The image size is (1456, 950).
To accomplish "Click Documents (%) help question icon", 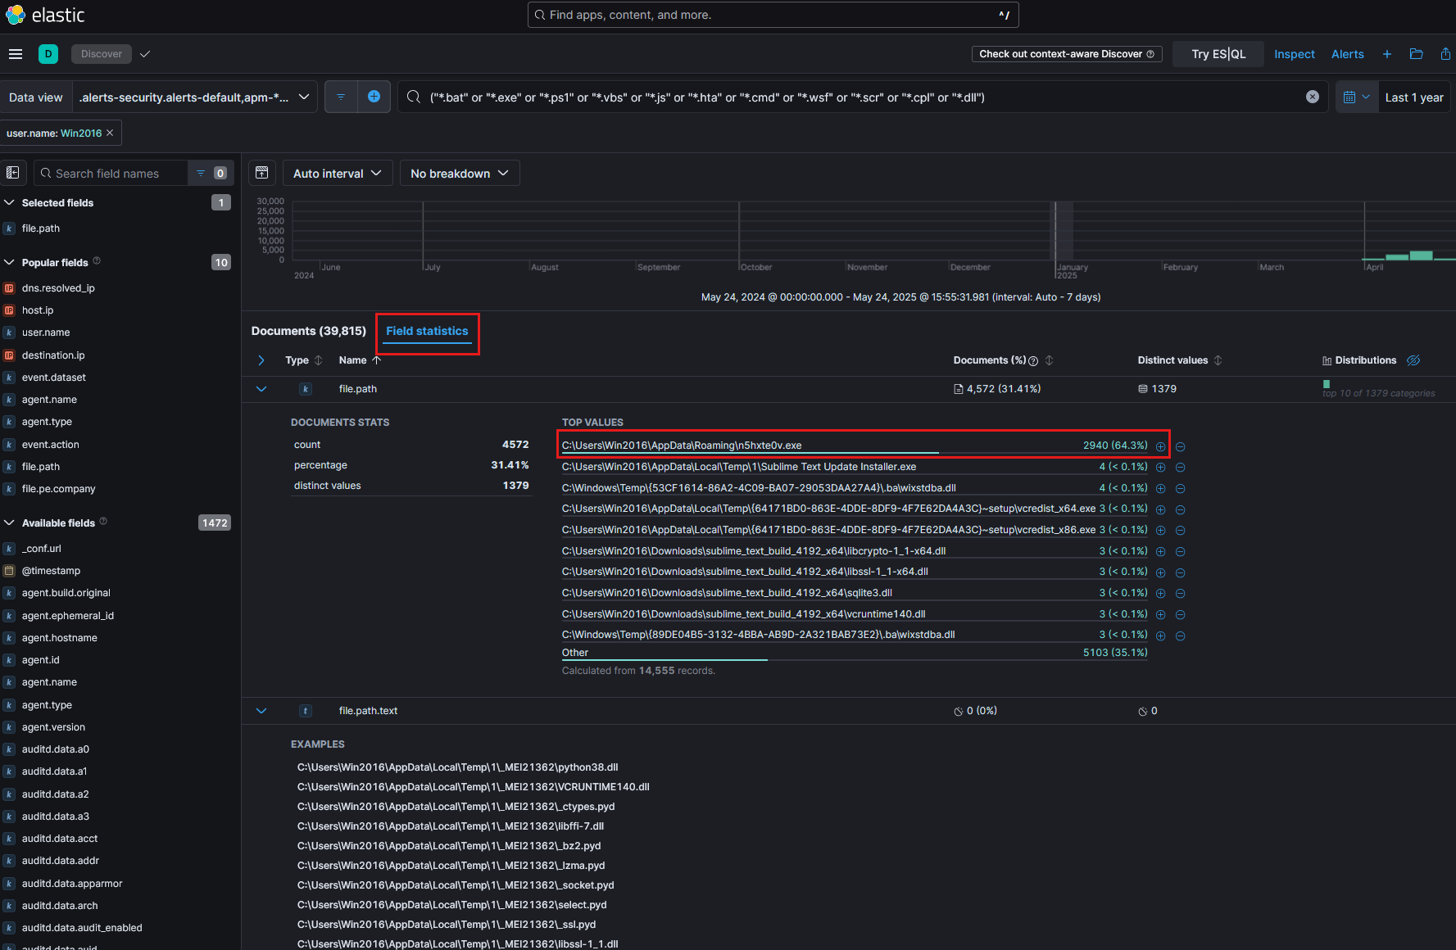I will coord(1033,361).
